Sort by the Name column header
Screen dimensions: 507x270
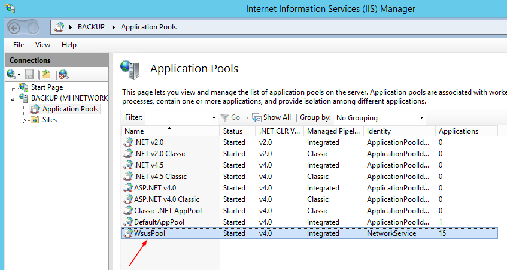point(170,131)
